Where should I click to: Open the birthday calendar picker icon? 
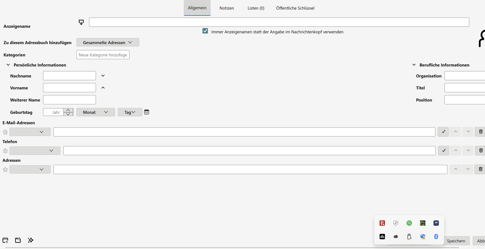(x=147, y=112)
